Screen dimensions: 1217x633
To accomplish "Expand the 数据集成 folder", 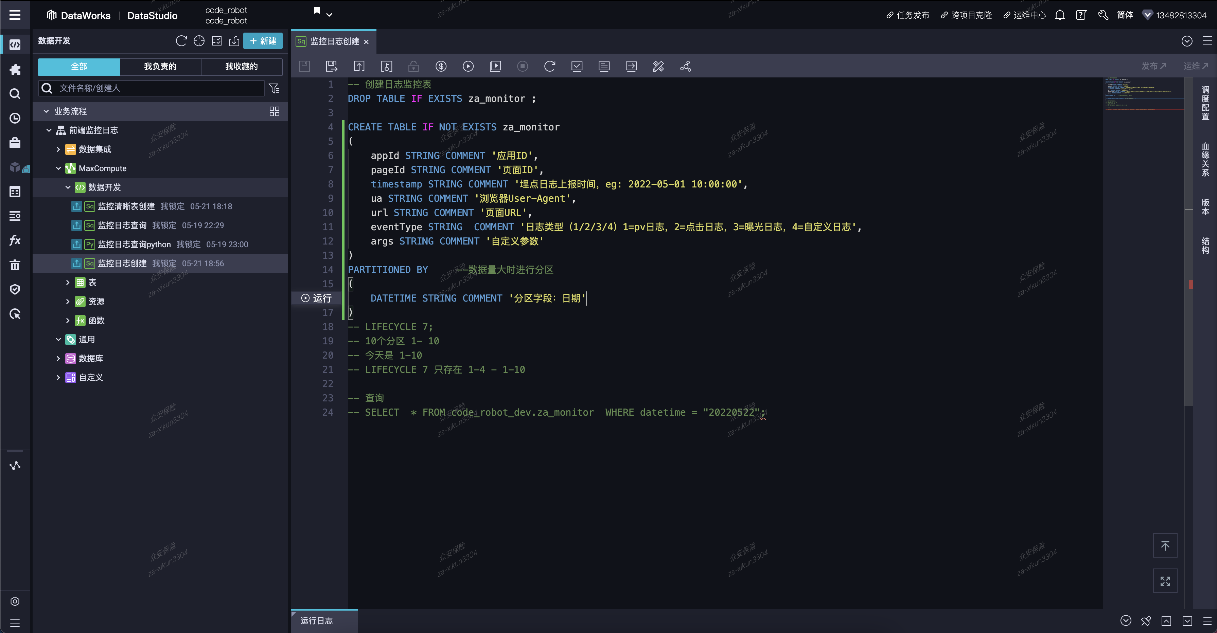I will (x=58, y=149).
